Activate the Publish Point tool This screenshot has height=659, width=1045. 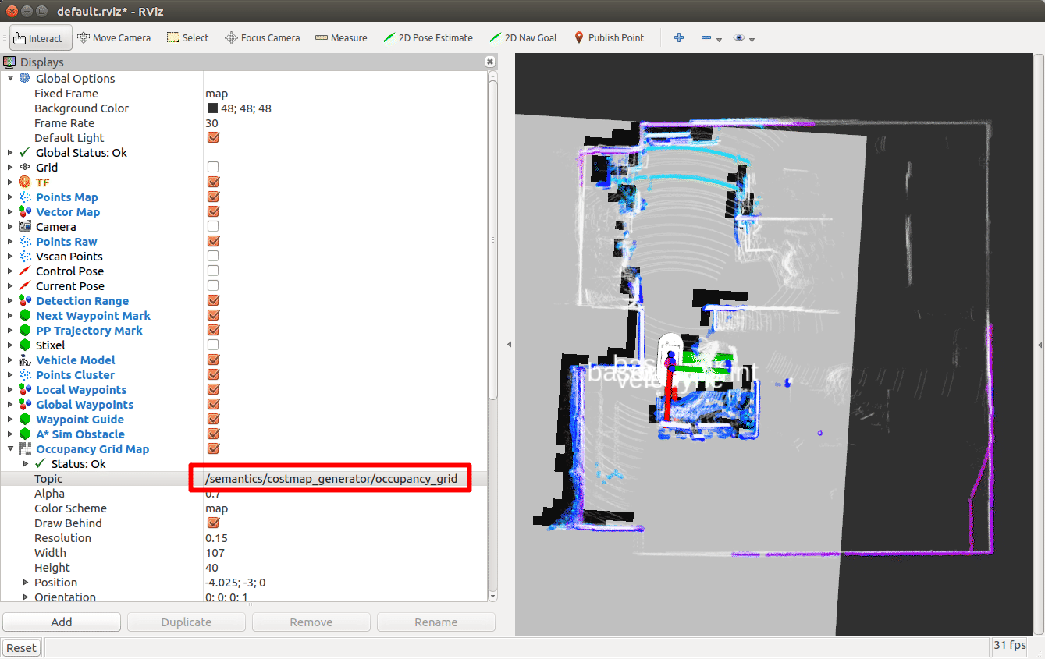coord(609,37)
